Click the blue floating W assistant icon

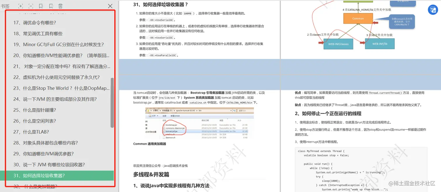pyautogui.click(x=433, y=10)
